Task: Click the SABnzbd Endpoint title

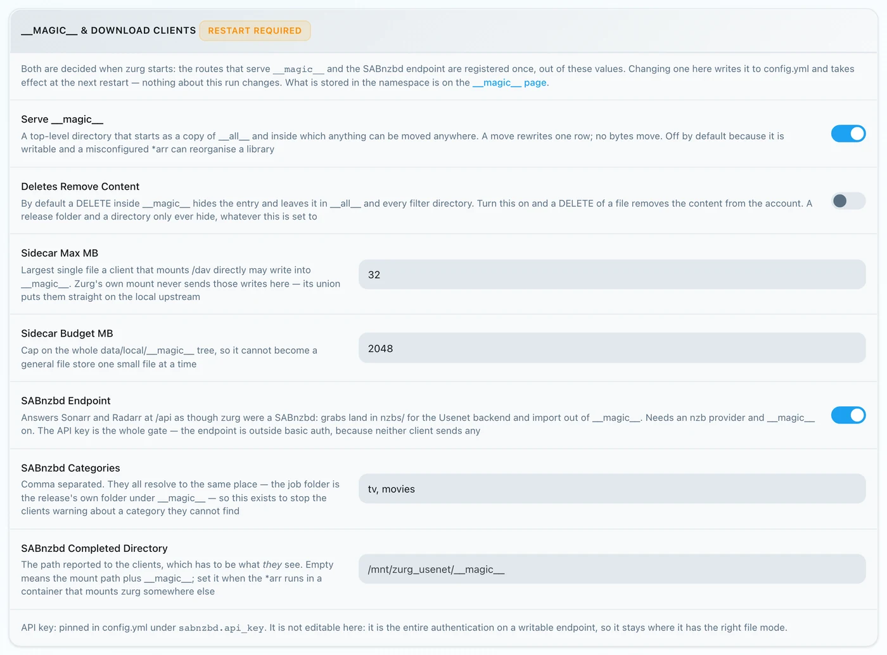Action: [66, 401]
